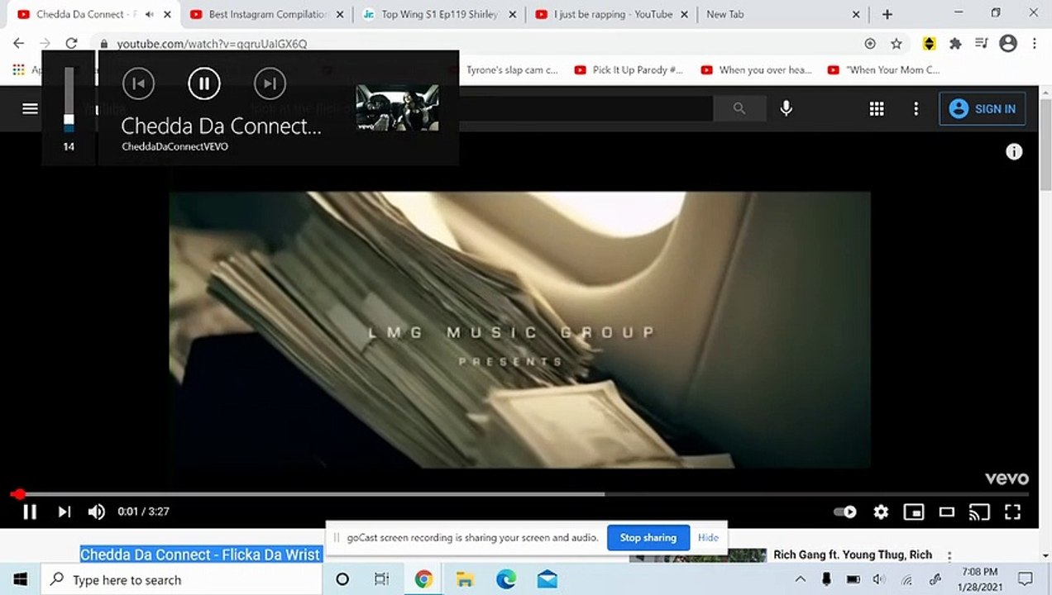Screen dimensions: 1052x595
Task: Open YouTube settings three-dot menu
Action: click(x=916, y=109)
